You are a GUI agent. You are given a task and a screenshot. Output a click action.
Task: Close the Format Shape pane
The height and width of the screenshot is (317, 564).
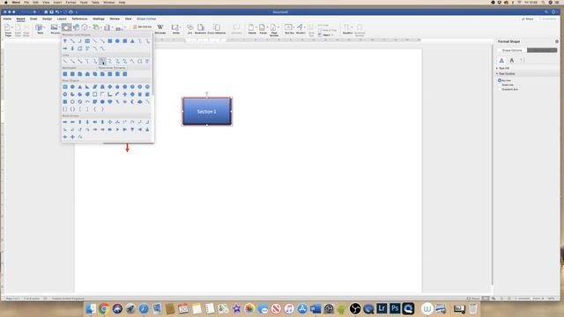pos(557,41)
